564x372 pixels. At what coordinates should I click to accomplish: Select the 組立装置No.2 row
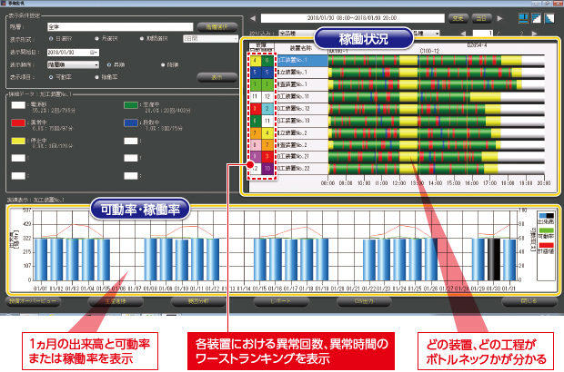tap(397, 133)
